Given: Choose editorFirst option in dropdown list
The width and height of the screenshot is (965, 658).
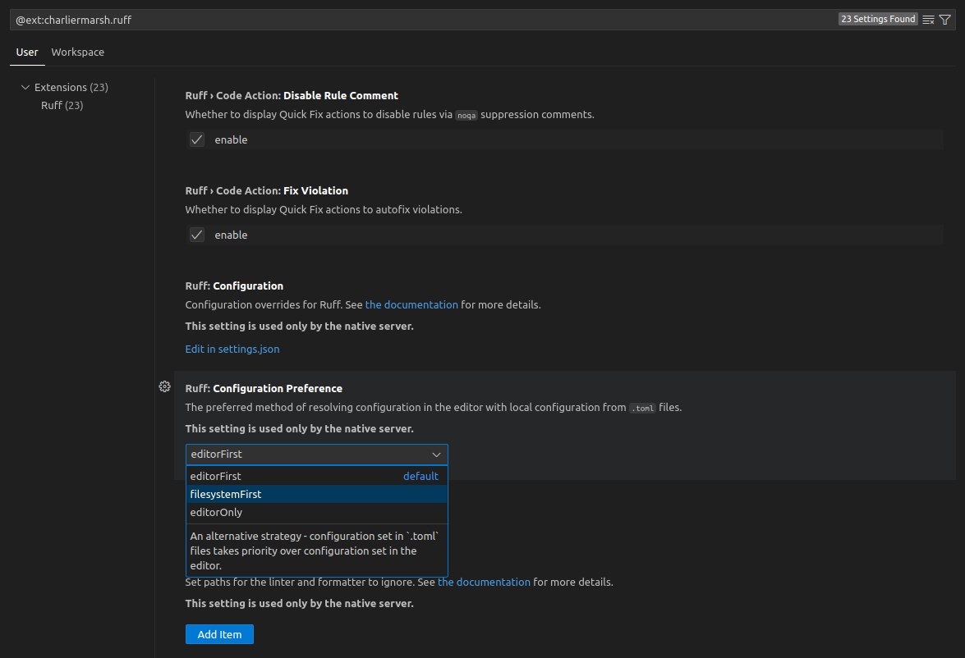Looking at the screenshot, I should tap(317, 476).
